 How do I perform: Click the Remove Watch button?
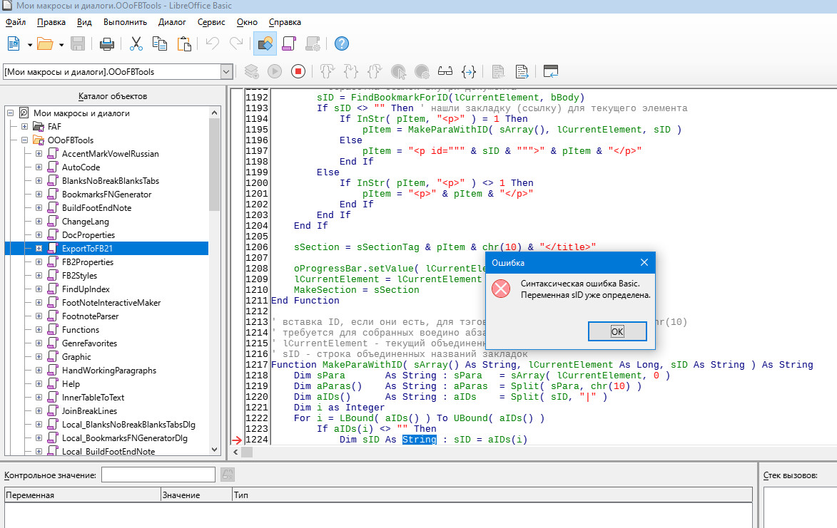(x=228, y=475)
